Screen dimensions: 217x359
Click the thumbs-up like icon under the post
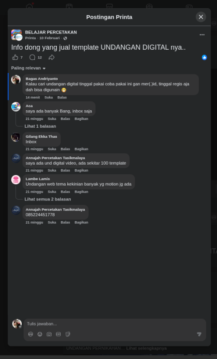click(x=15, y=57)
